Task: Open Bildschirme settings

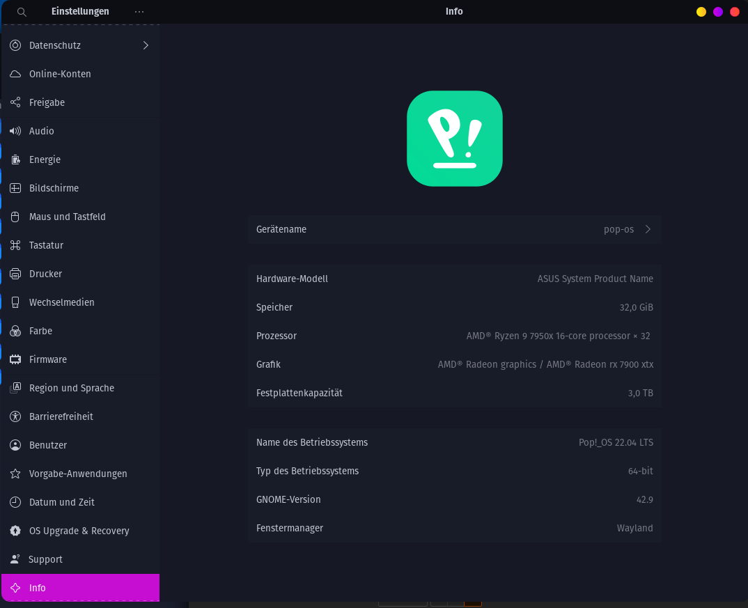Action: click(81, 188)
